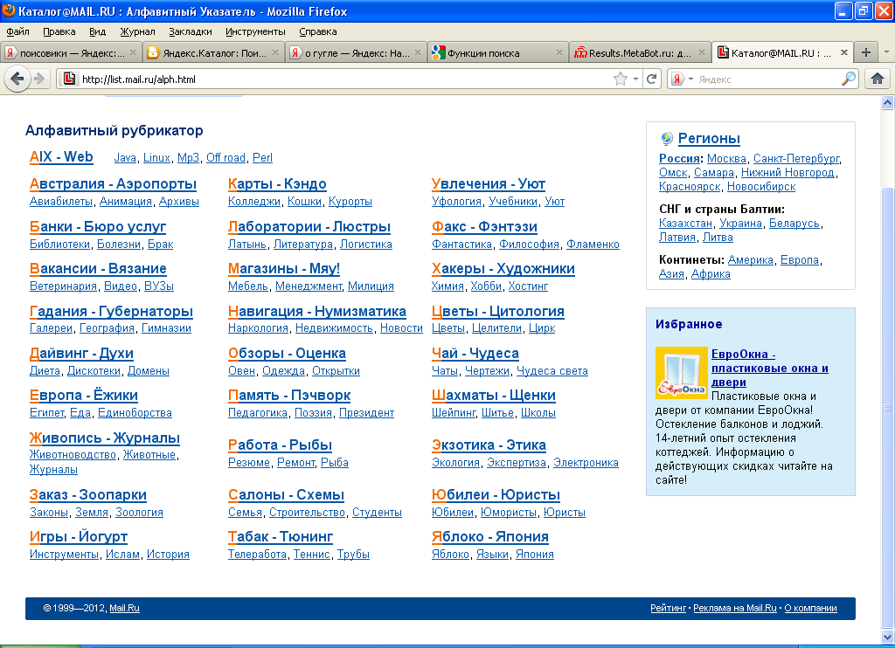
Task: Open the Вид menu
Action: tap(98, 31)
